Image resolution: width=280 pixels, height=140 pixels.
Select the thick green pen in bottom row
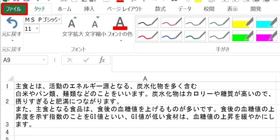tap(195, 36)
